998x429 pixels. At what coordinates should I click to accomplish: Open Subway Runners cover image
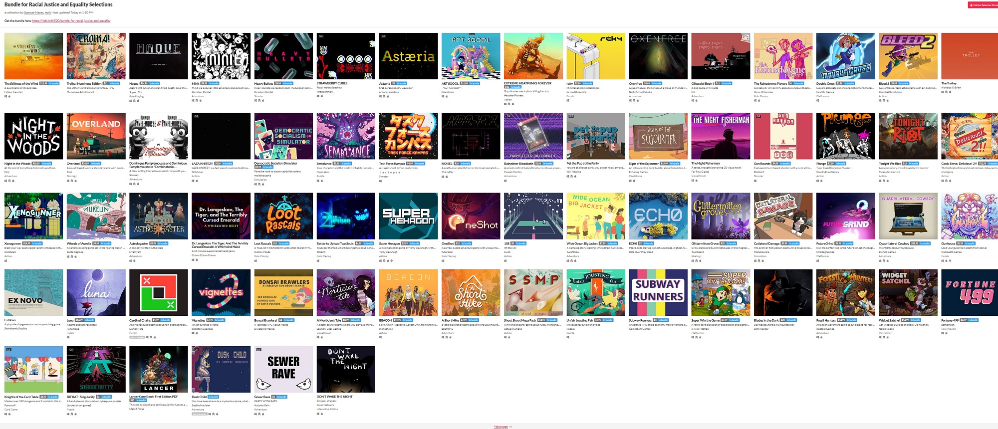click(658, 293)
